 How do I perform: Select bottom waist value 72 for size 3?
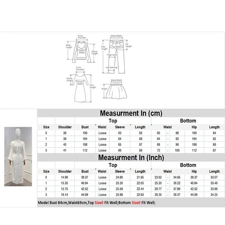[158, 150]
